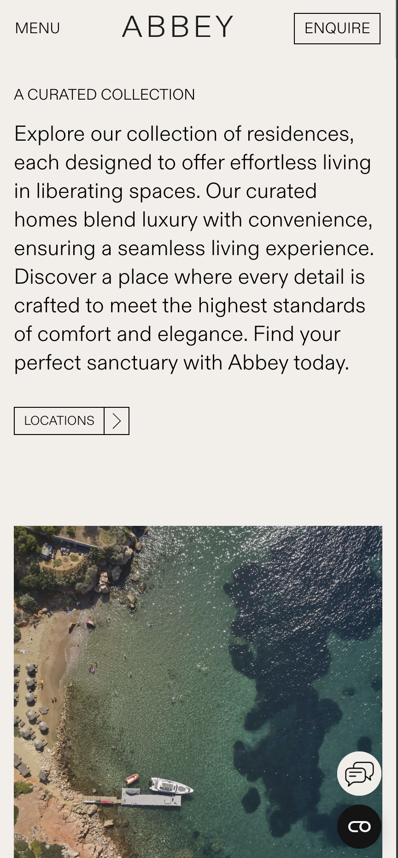Open the MENU navigation
398x858 pixels.
point(37,28)
